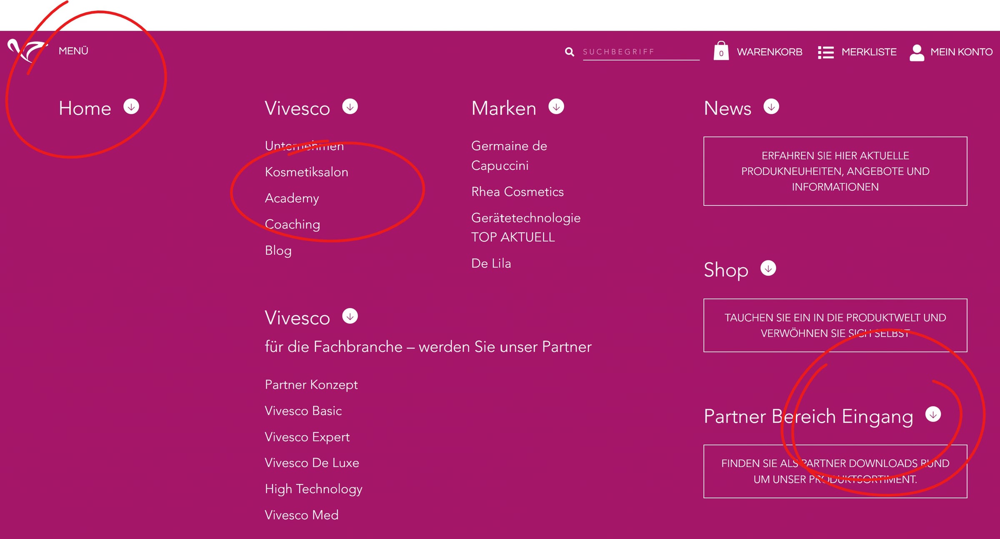Open the Vivesco De Luxe link
Screen dimensions: 1000x539
coord(312,463)
